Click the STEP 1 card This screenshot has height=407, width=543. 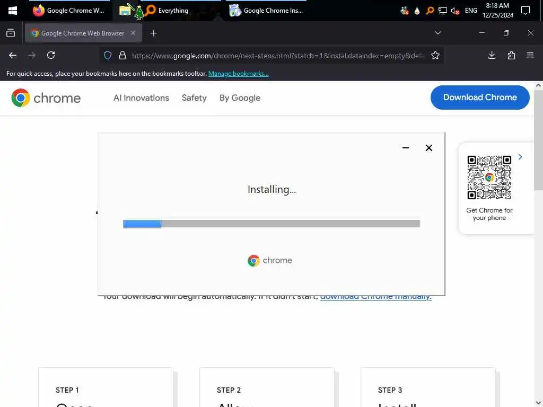pos(106,387)
